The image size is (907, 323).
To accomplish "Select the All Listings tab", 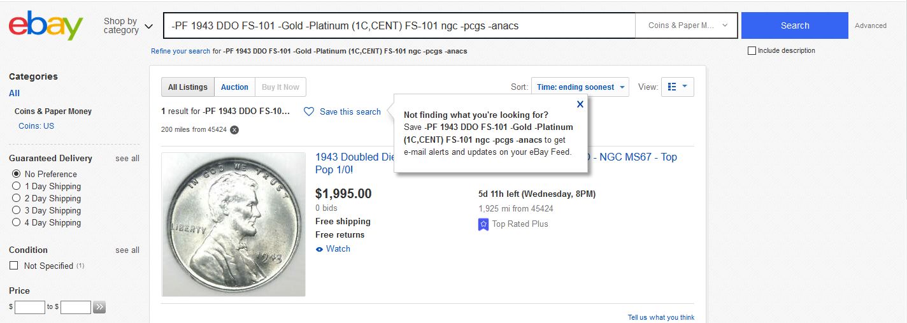I will 188,87.
